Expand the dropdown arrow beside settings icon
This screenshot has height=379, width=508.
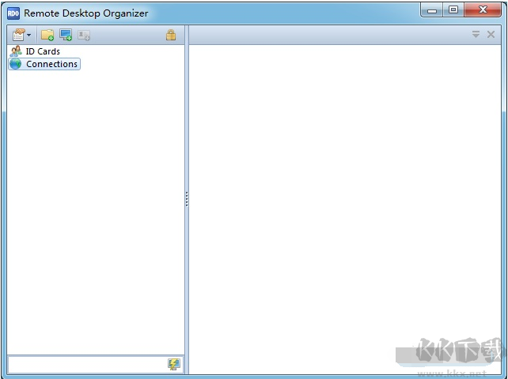click(x=29, y=35)
